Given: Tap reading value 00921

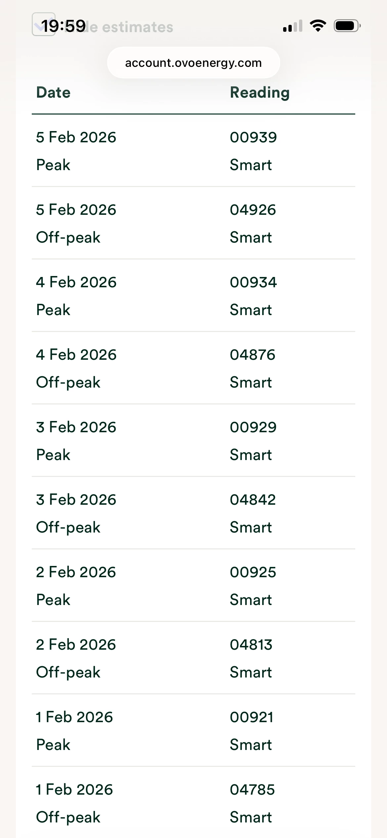Looking at the screenshot, I should tap(251, 717).
